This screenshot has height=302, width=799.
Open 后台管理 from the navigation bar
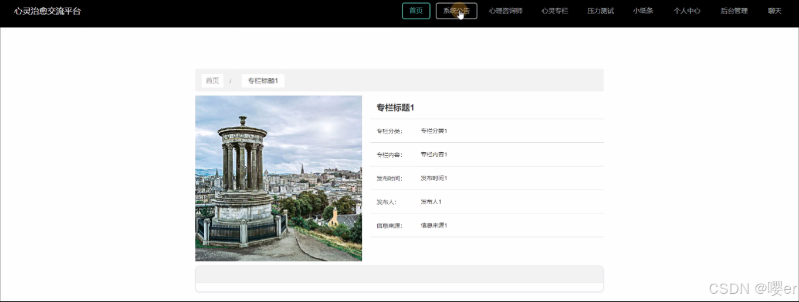(734, 11)
